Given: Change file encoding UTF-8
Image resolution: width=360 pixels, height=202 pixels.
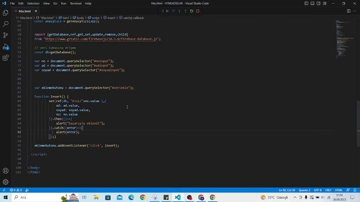Looking at the screenshot, I should point(318,190).
